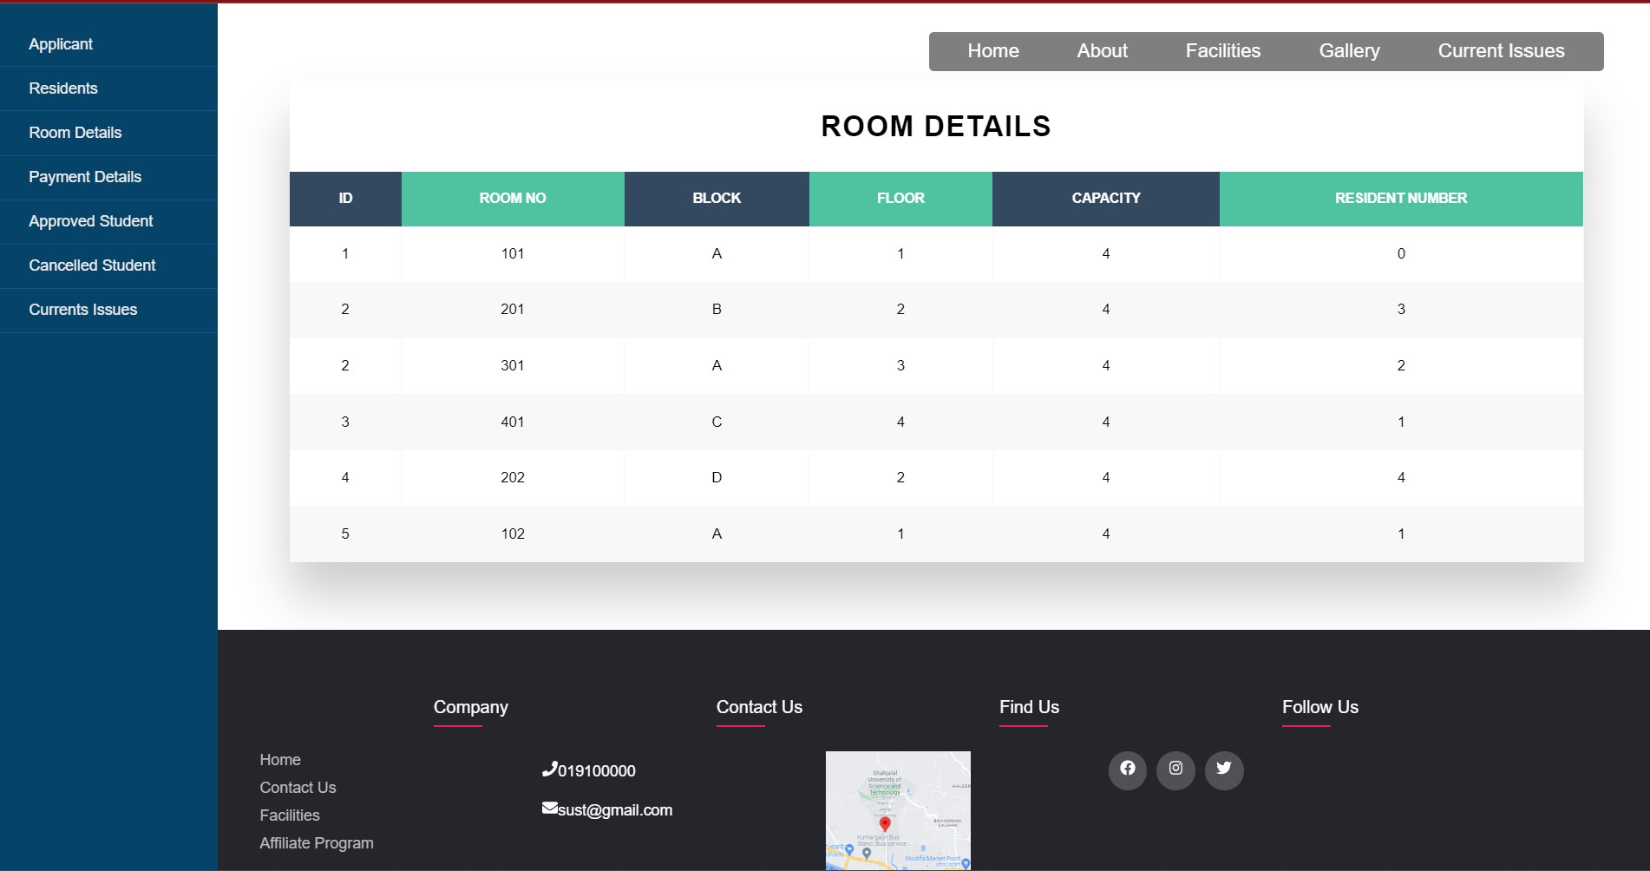
Task: Click block B cell in room 201 row
Action: pos(717,310)
